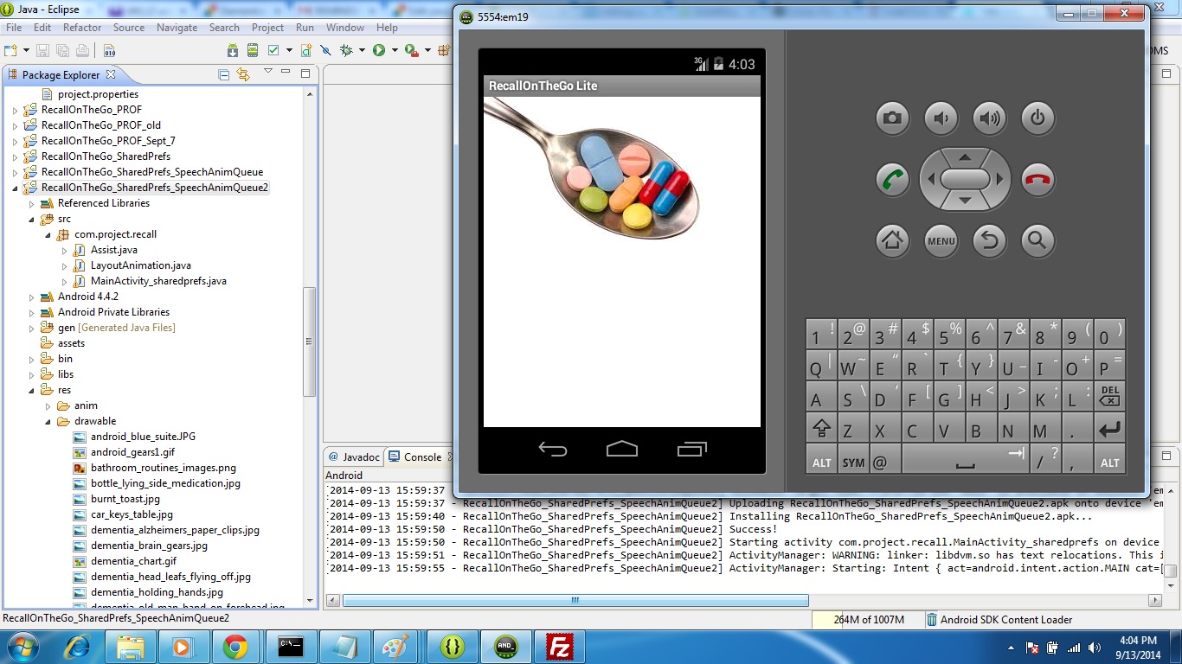Click the green Run button icon
Image resolution: width=1182 pixels, height=664 pixels.
(378, 50)
